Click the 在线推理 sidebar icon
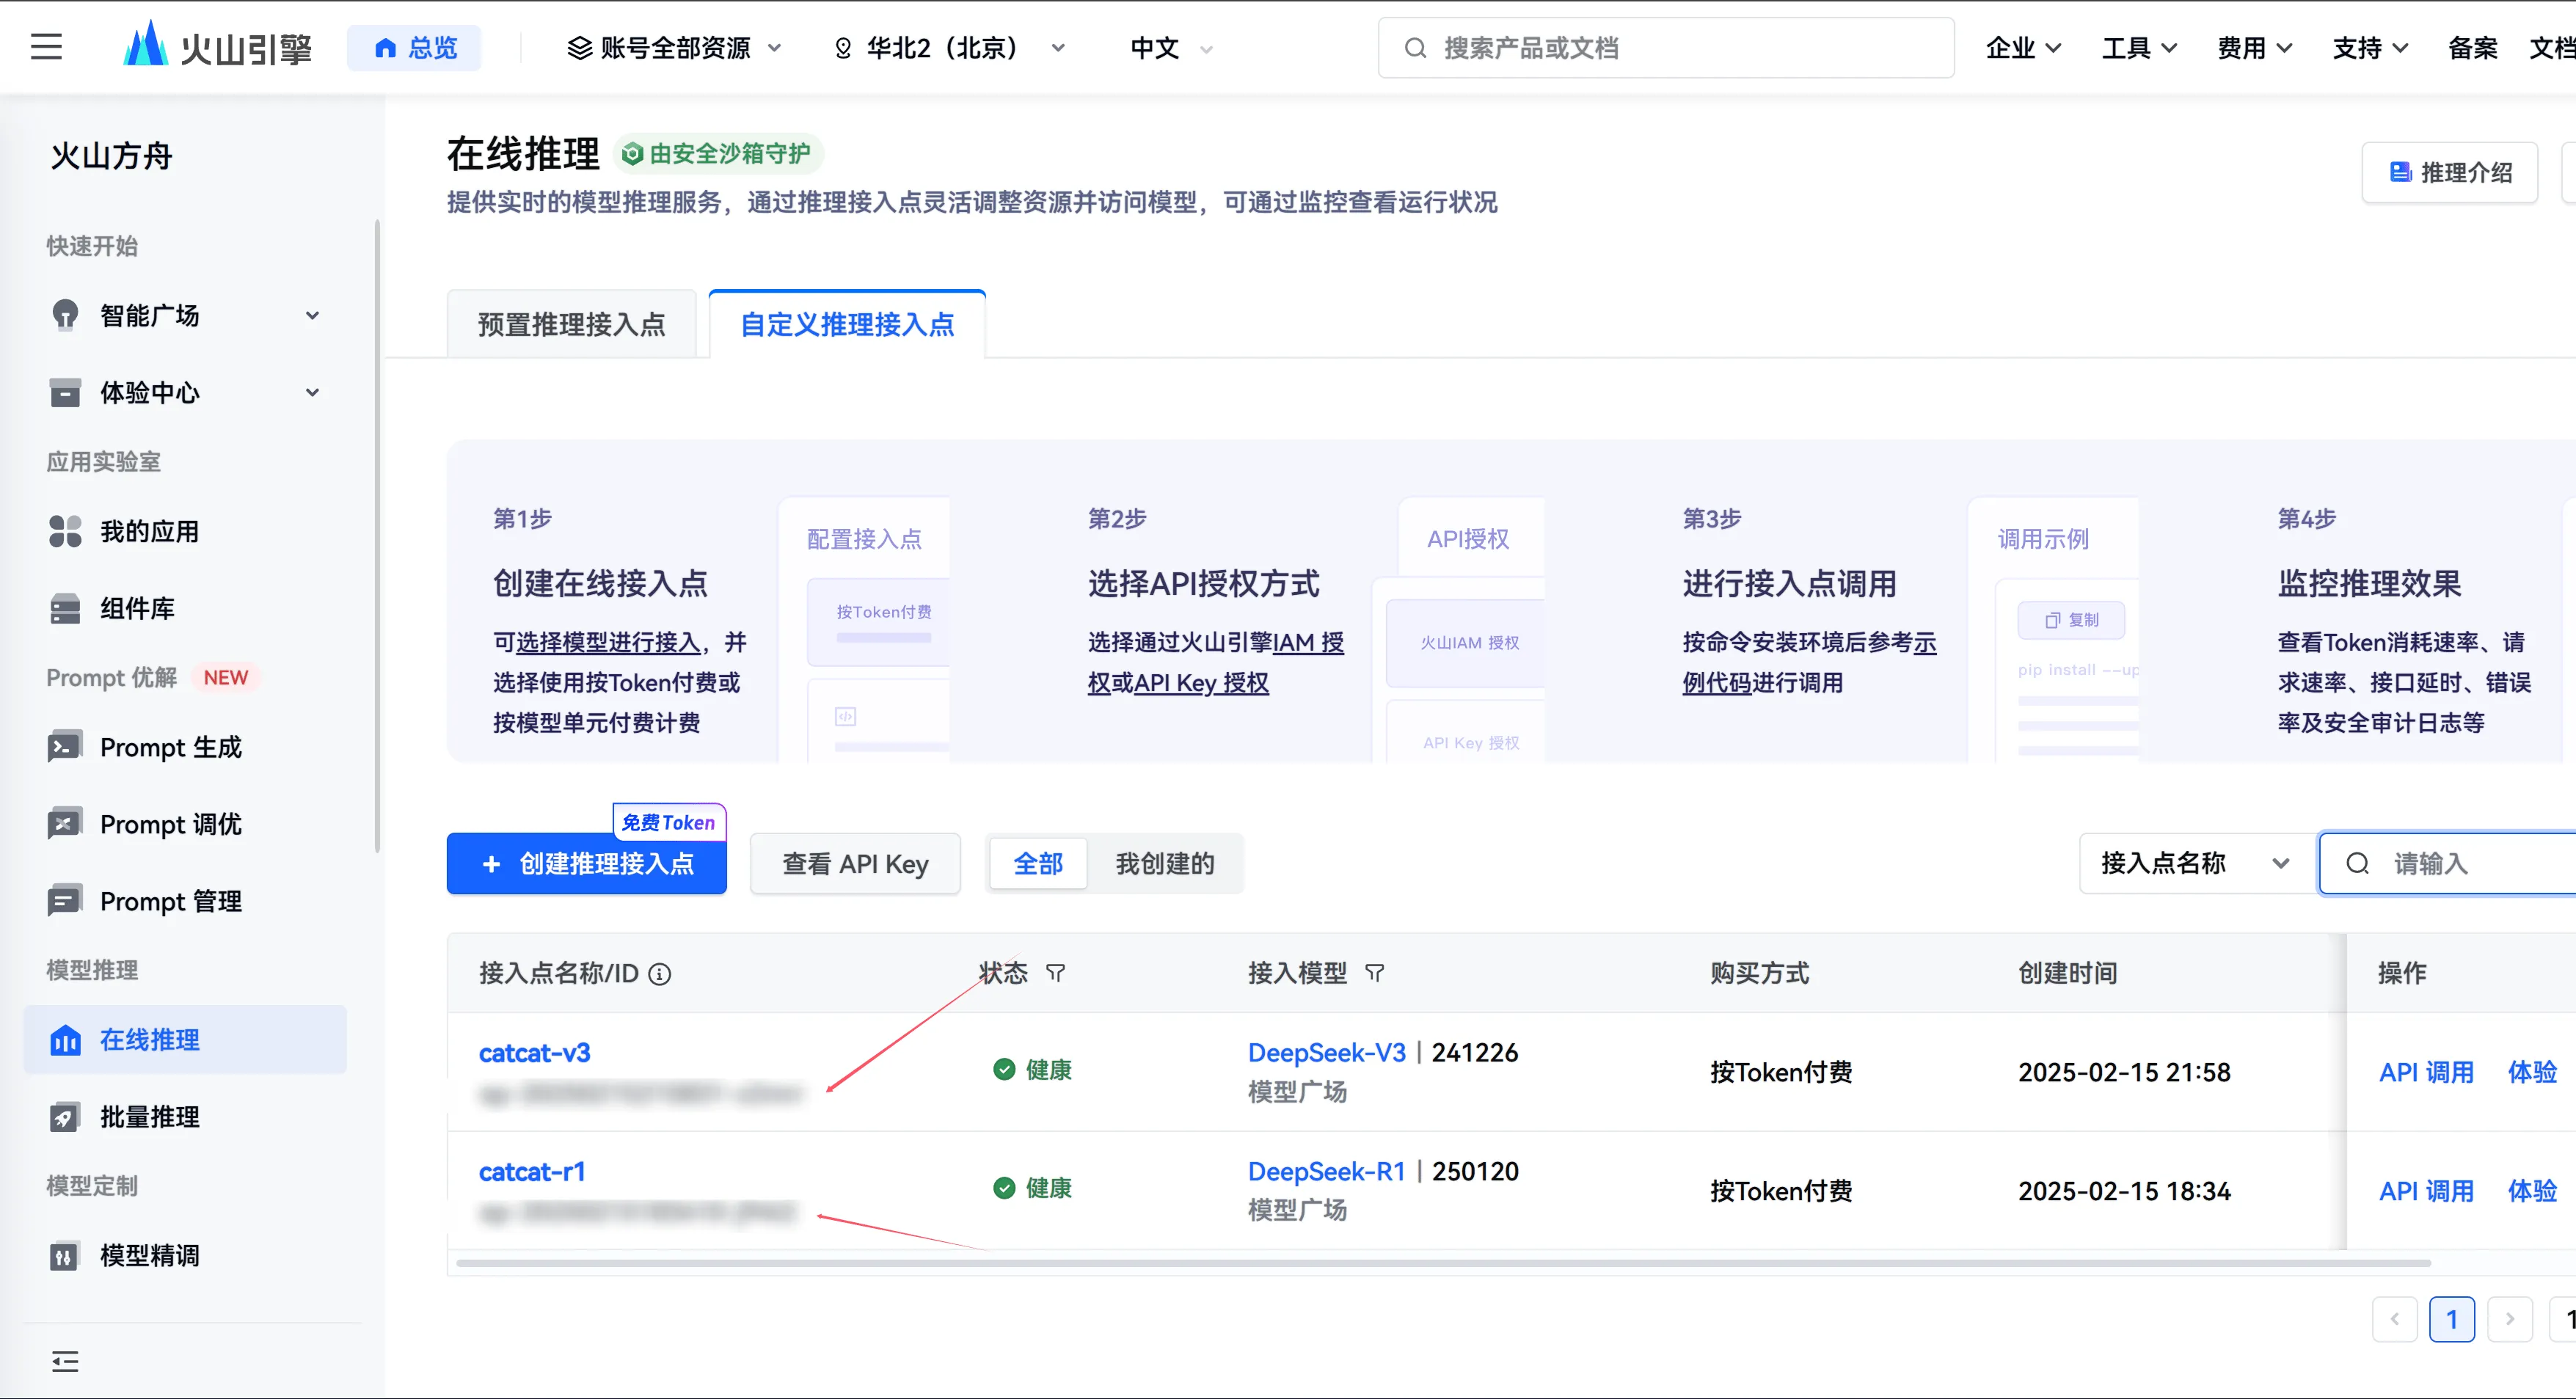This screenshot has height=1399, width=2576. pos(65,1040)
